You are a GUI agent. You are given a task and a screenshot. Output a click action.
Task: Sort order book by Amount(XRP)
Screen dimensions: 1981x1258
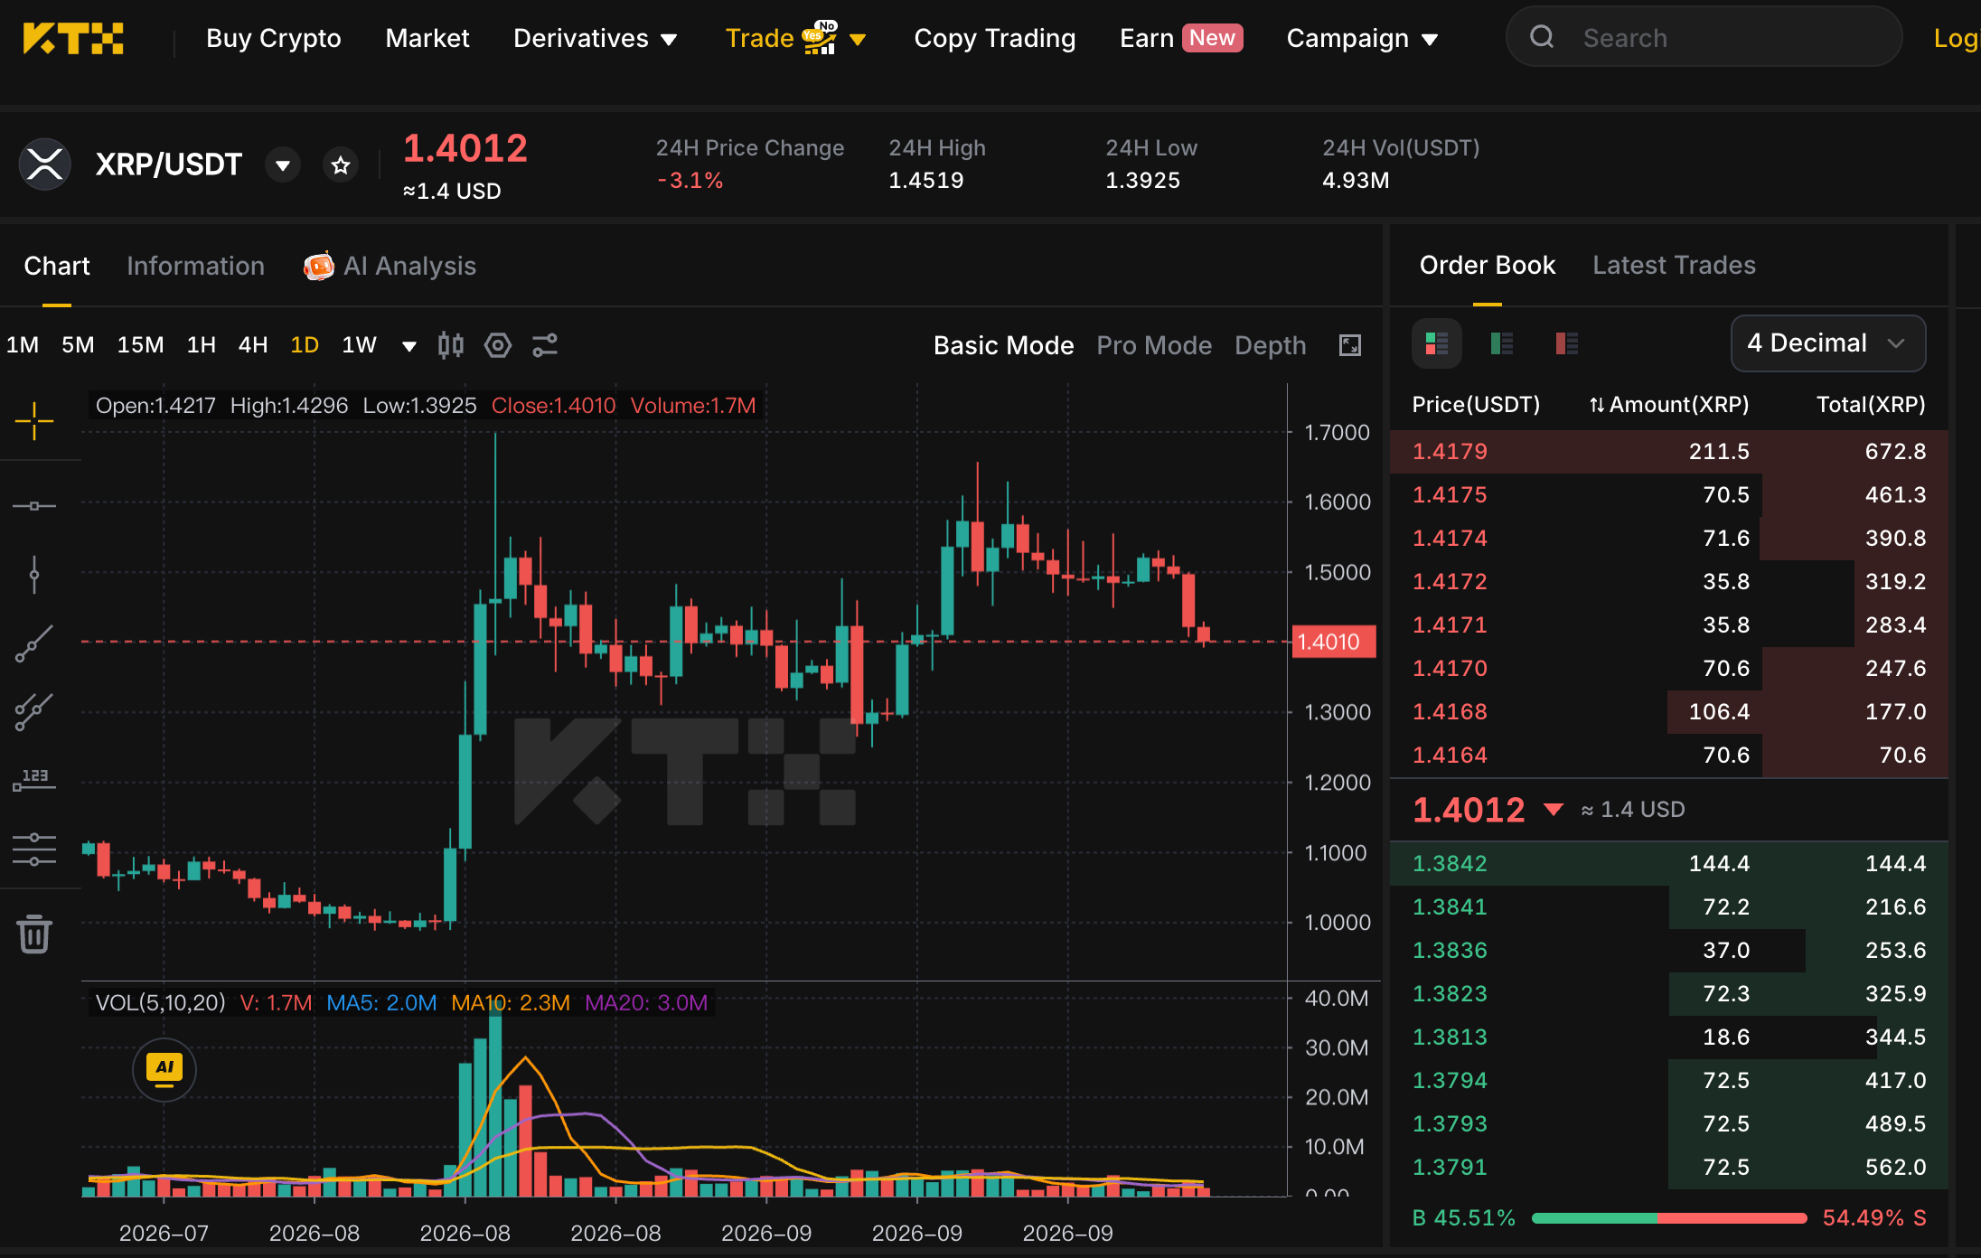pyautogui.click(x=1669, y=404)
